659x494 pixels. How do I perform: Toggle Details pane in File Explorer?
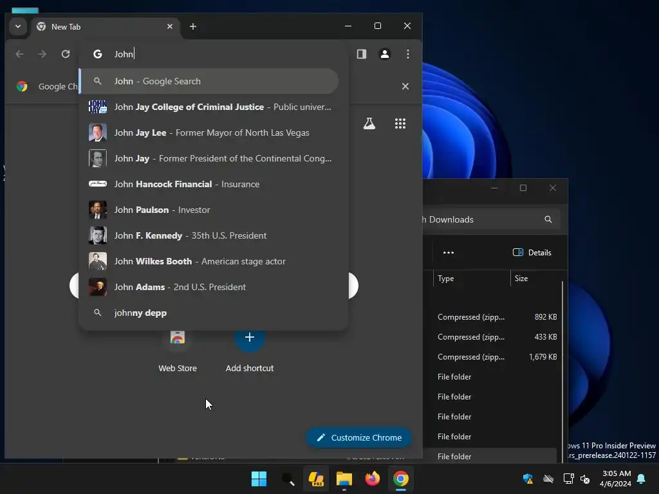click(532, 252)
